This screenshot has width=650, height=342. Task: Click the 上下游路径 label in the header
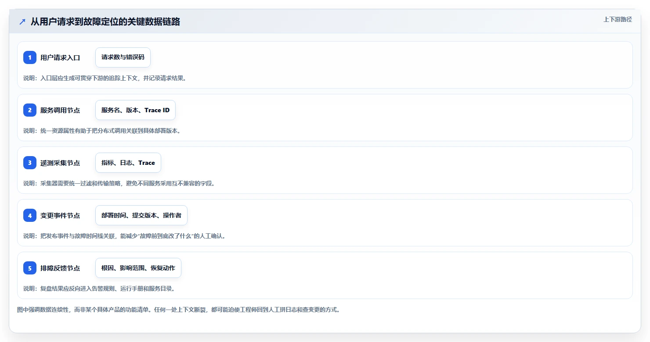click(x=617, y=19)
